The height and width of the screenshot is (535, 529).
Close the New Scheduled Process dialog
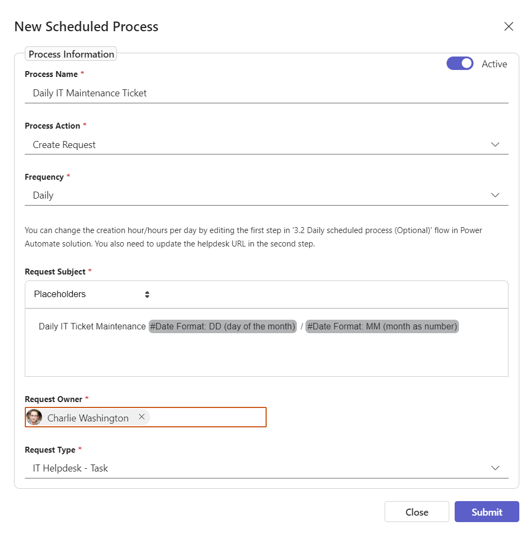[509, 26]
